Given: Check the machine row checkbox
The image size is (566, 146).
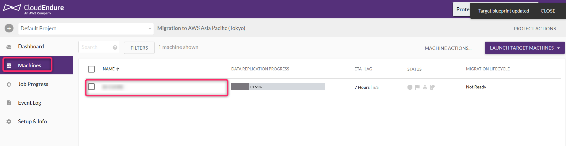Looking at the screenshot, I should [91, 87].
